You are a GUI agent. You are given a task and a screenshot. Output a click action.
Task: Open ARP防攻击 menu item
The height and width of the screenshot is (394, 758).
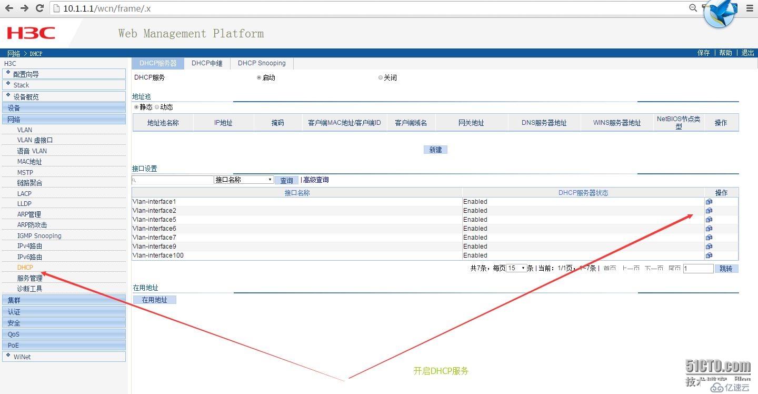32,225
